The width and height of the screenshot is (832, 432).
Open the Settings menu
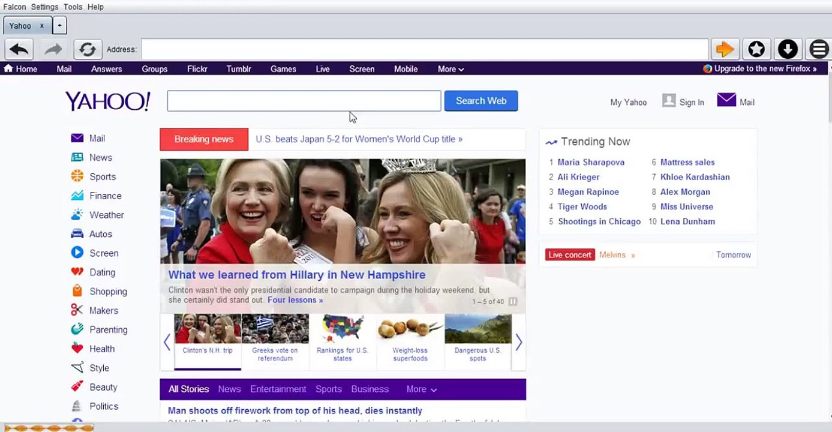tap(45, 7)
